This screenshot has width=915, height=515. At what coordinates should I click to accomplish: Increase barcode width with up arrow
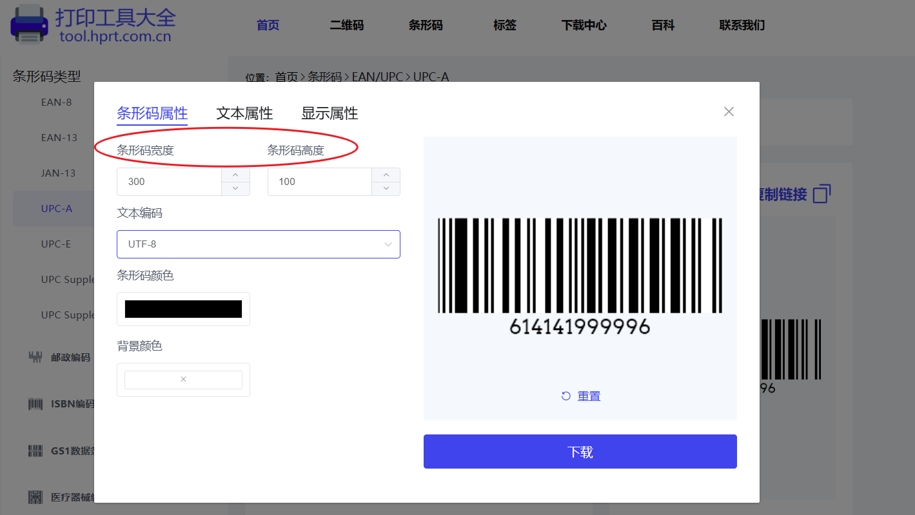point(235,175)
